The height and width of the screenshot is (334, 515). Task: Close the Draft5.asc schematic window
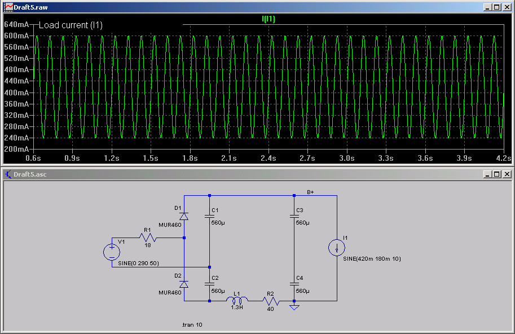[507, 174]
